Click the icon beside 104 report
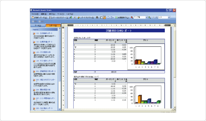206x121 pixels. (x=34, y=61)
